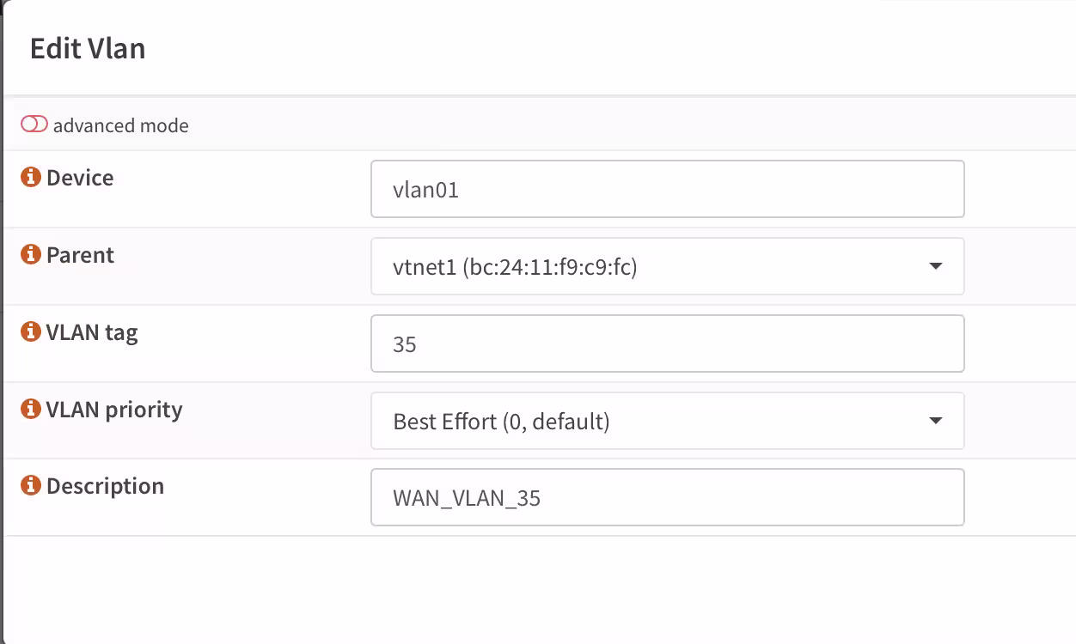This screenshot has width=1076, height=644.
Task: Select the Description field with WAN_VLAN_35
Action: (x=667, y=497)
